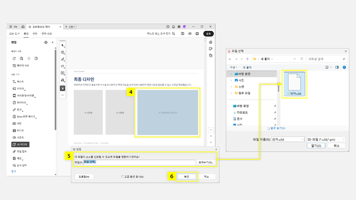356x200 pixels.
Task: Click the search magnifier icon in toolbar
Action: point(173,34)
